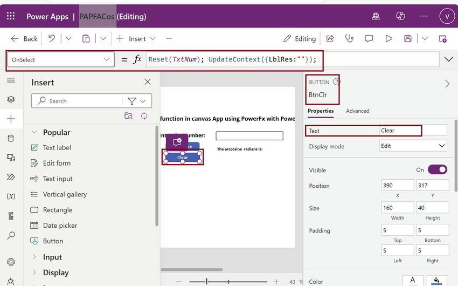Screen dimensions: 458x286
Task: Select the Insert plus icon in sidebar
Action: coord(11,119)
